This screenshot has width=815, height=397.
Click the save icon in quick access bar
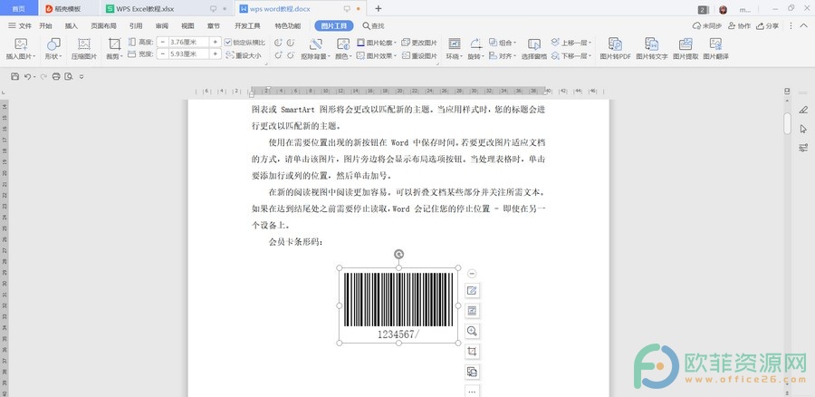14,76
